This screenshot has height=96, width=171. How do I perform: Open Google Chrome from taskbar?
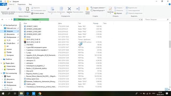40,94
